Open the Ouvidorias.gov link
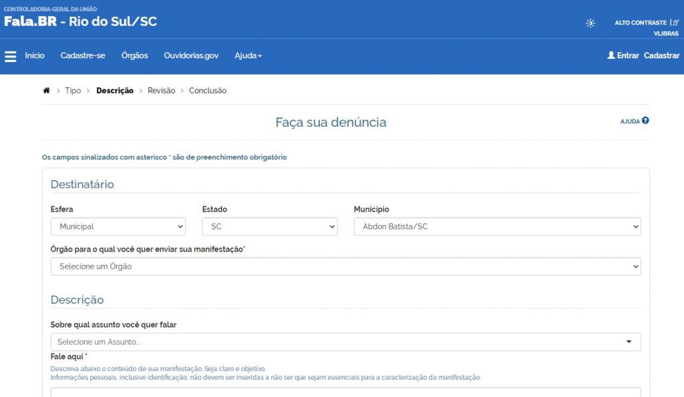 tap(191, 56)
